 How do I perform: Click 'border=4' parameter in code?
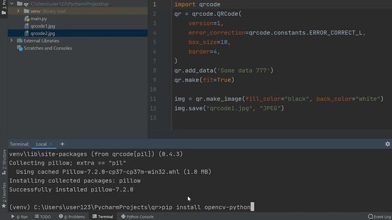[x=203, y=51]
